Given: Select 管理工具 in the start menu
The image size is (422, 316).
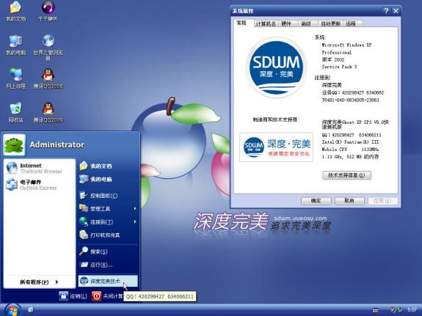Looking at the screenshot, I should [x=108, y=208].
